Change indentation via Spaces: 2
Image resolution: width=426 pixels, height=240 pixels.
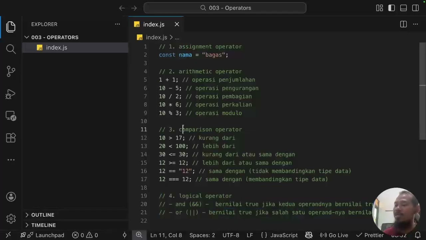(202, 235)
